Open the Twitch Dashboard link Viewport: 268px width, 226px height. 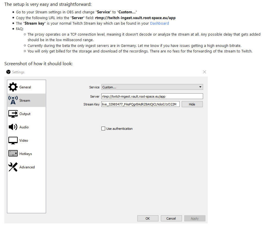coord(159,23)
